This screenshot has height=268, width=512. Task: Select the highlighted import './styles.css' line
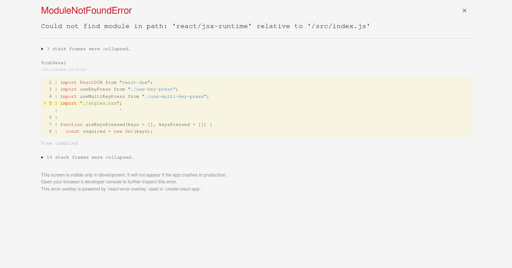pyautogui.click(x=90, y=103)
